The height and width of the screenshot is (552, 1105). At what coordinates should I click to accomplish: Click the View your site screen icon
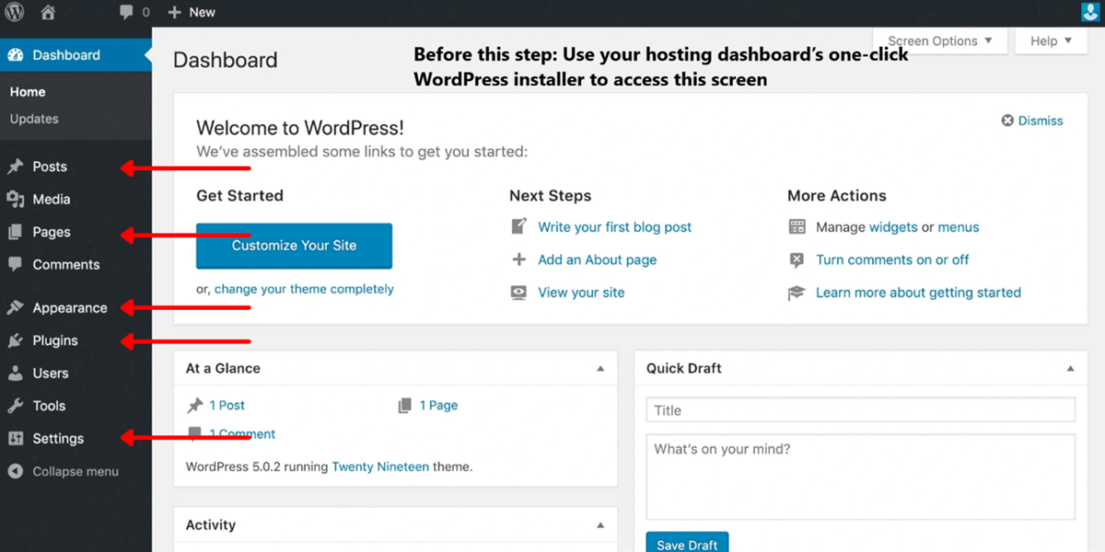coord(519,293)
